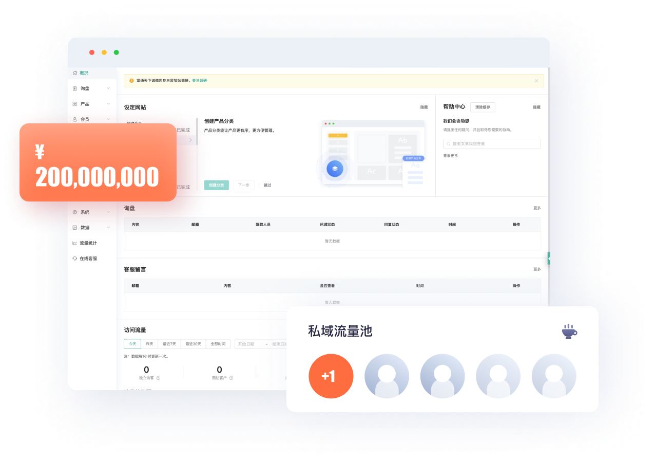Screen dimensions: 654x459
Task: Open 在线客服 headset icon
Action: tap(75, 259)
